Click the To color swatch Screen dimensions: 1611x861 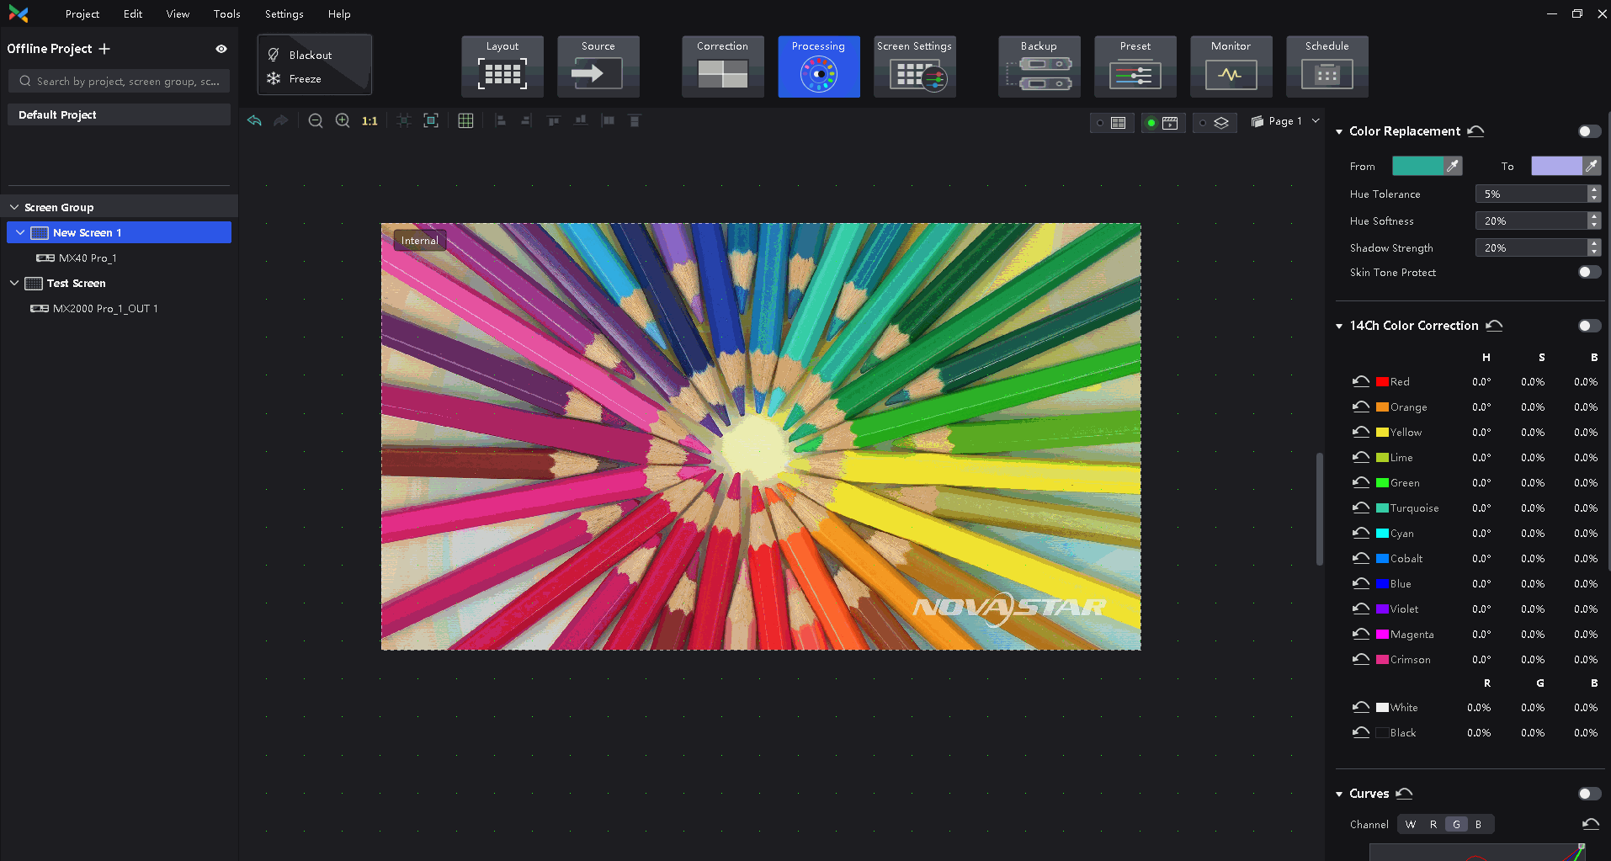click(1556, 166)
